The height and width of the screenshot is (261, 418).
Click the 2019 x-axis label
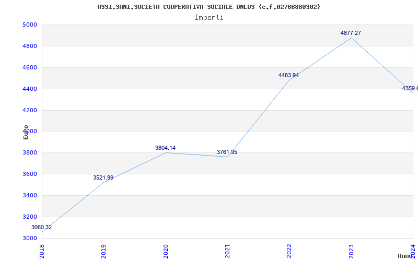[x=103, y=251]
